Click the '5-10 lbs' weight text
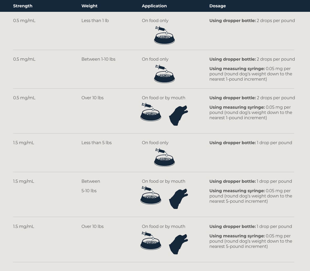 89,191
